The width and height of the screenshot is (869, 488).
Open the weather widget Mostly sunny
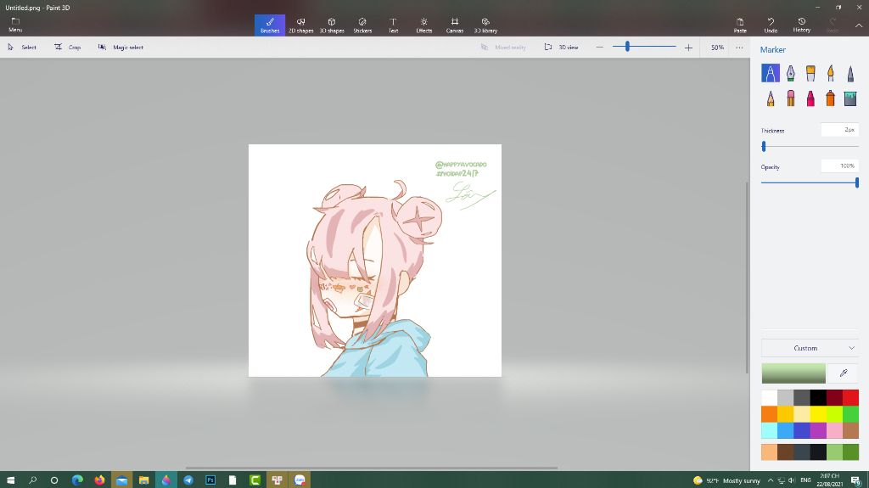726,480
